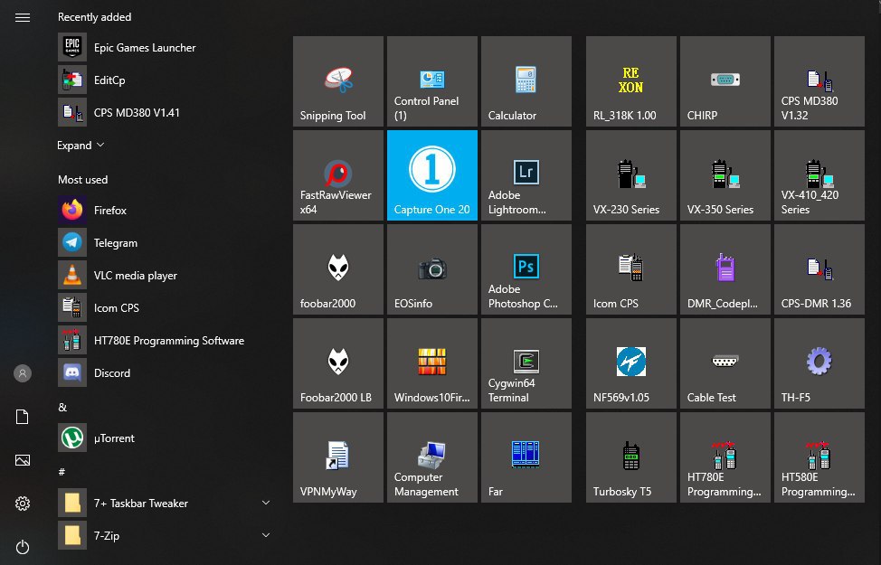Launch Discord from Most used
881x565 pixels.
166,373
